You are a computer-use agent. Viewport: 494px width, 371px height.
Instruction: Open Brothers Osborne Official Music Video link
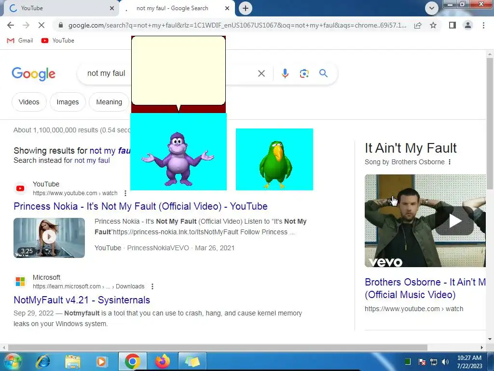[425, 288]
